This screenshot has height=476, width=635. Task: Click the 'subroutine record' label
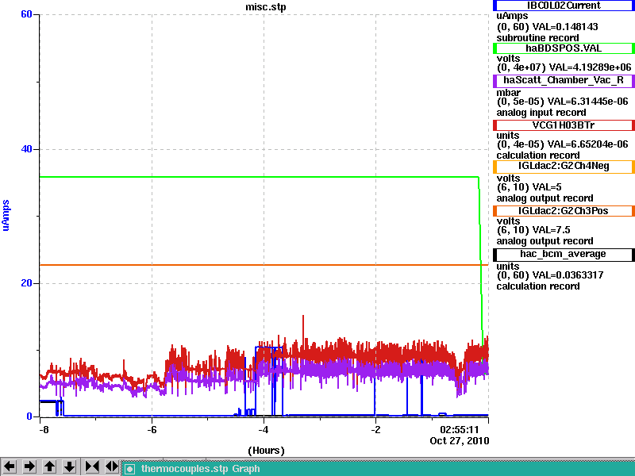point(538,38)
